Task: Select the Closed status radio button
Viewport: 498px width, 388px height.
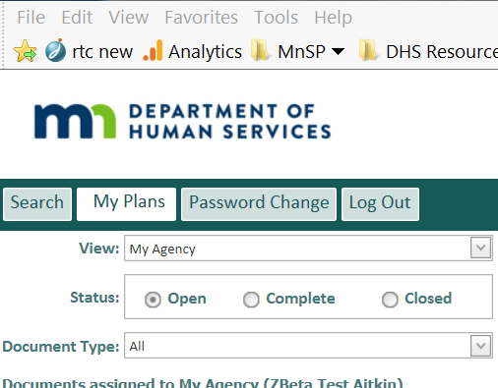Action: point(390,300)
